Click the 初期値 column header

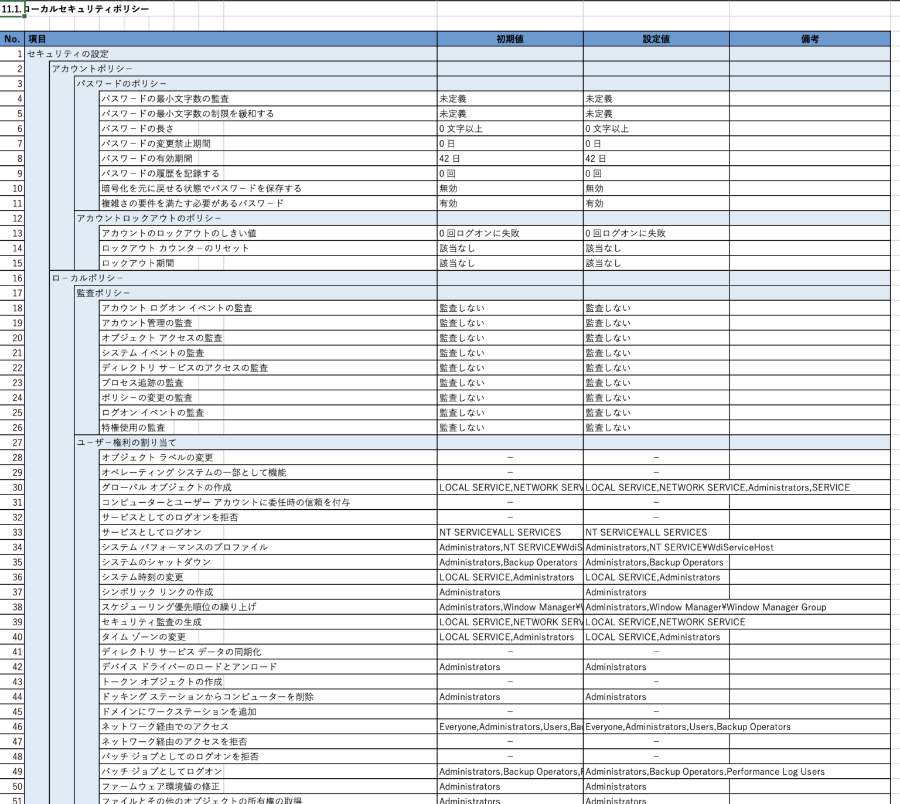tap(510, 39)
